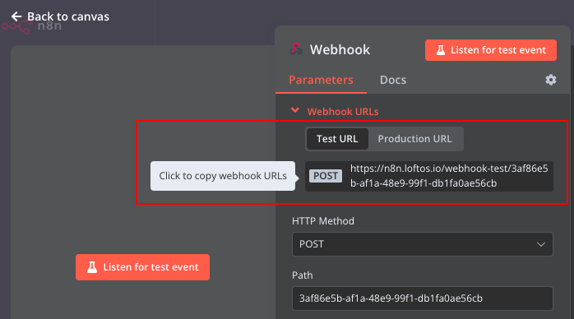Copy the webhook-test URL text
Viewport: 574px width, 319px height.
pyautogui.click(x=449, y=176)
